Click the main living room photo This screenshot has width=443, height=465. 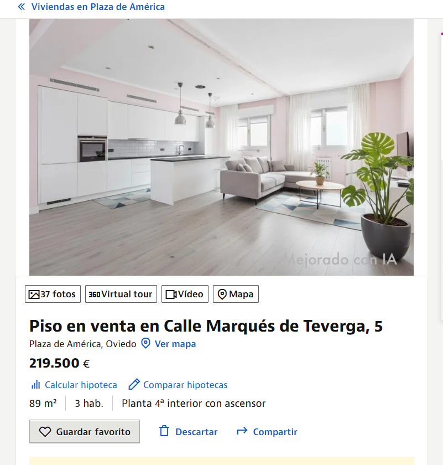[221, 147]
